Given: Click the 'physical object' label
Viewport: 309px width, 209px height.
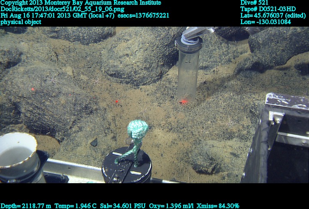Looking at the screenshot, I should click(21, 22).
